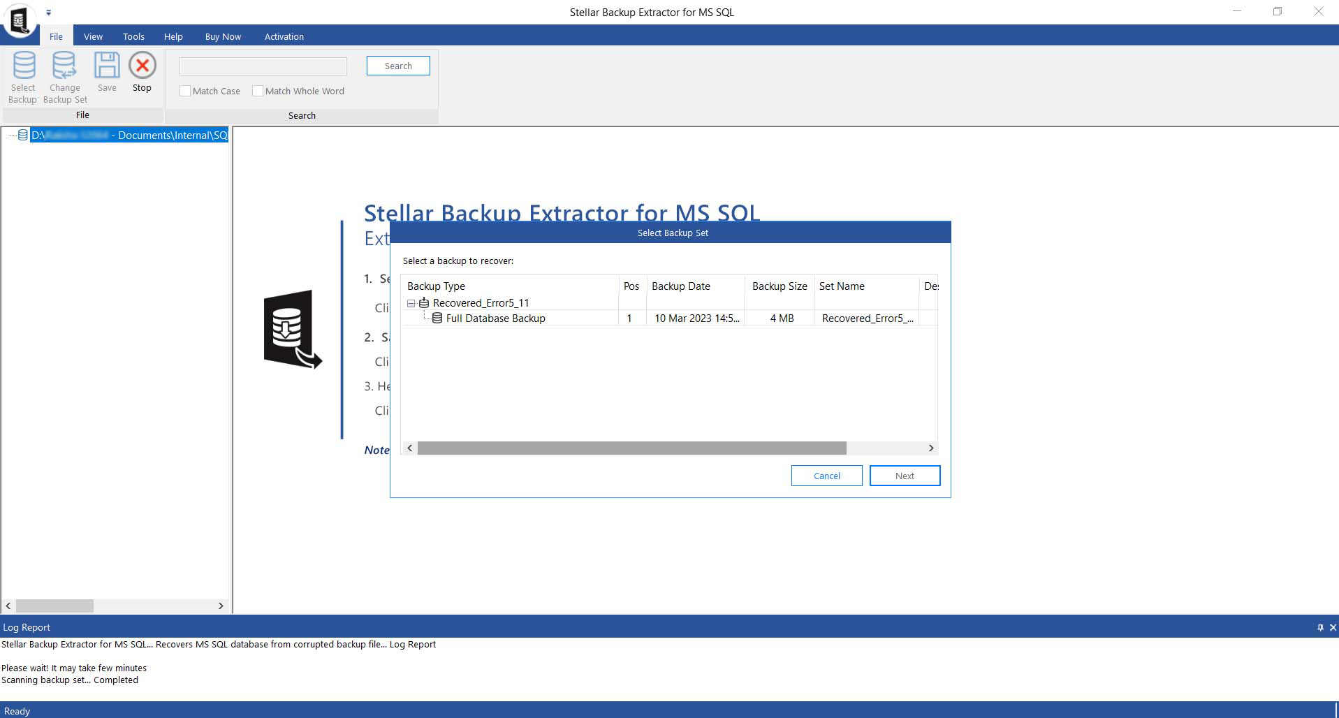This screenshot has height=718, width=1339.
Task: Restore down the application window
Action: [1278, 12]
